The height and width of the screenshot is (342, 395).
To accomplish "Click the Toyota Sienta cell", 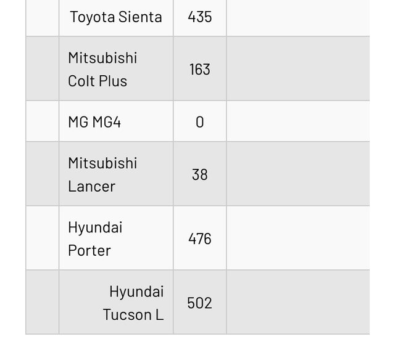I will coord(115,17).
